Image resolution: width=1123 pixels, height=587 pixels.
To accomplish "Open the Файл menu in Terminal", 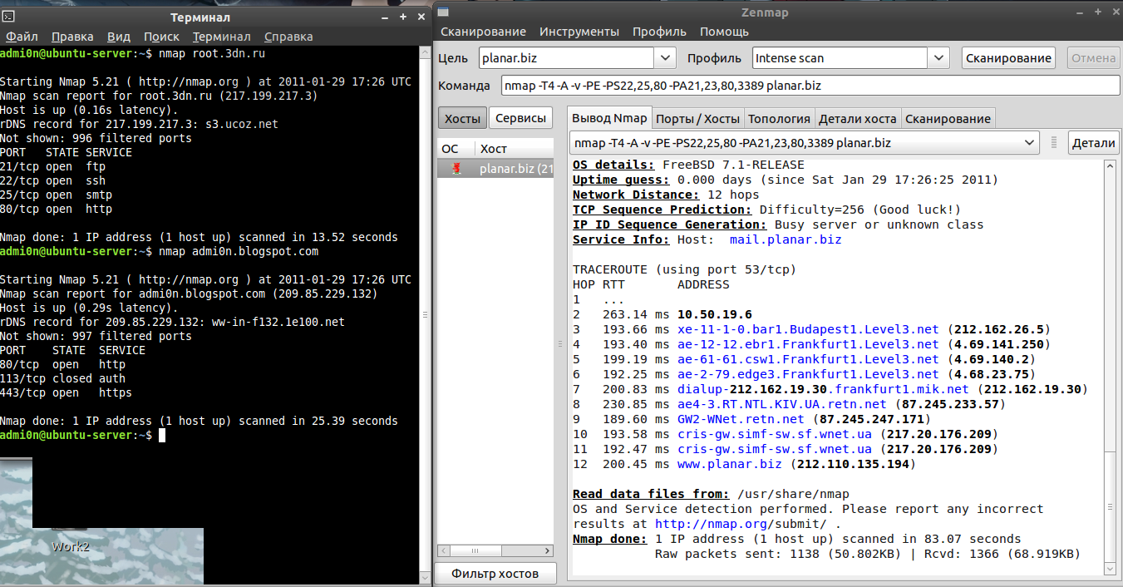I will tap(22, 37).
